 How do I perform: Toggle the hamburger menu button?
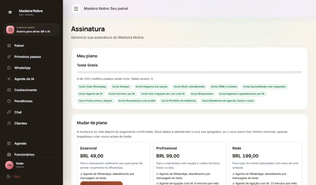click(76, 9)
